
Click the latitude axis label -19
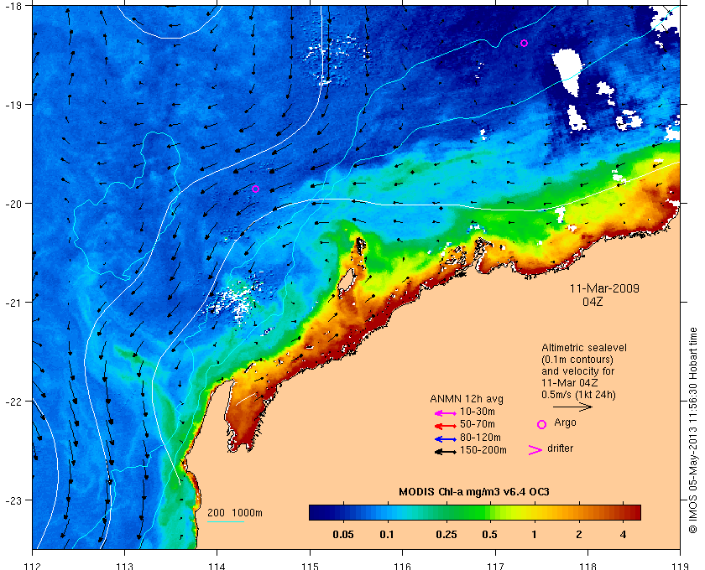[13, 105]
